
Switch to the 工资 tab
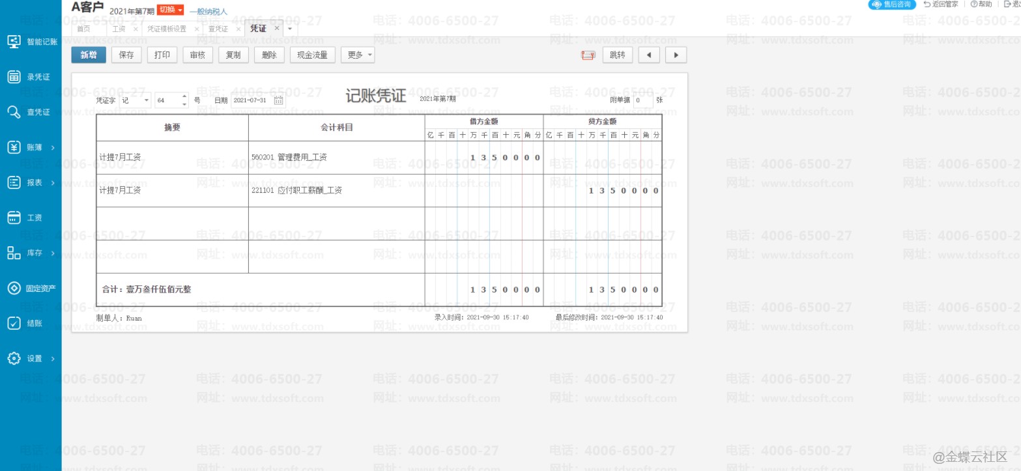click(119, 29)
